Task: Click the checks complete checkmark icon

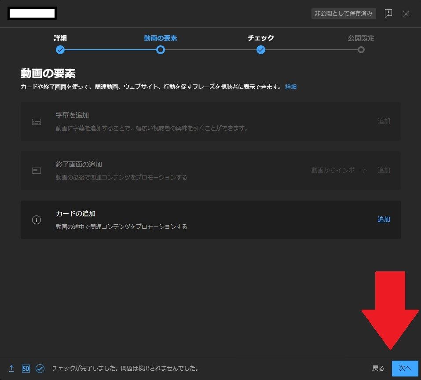Action: tap(40, 369)
